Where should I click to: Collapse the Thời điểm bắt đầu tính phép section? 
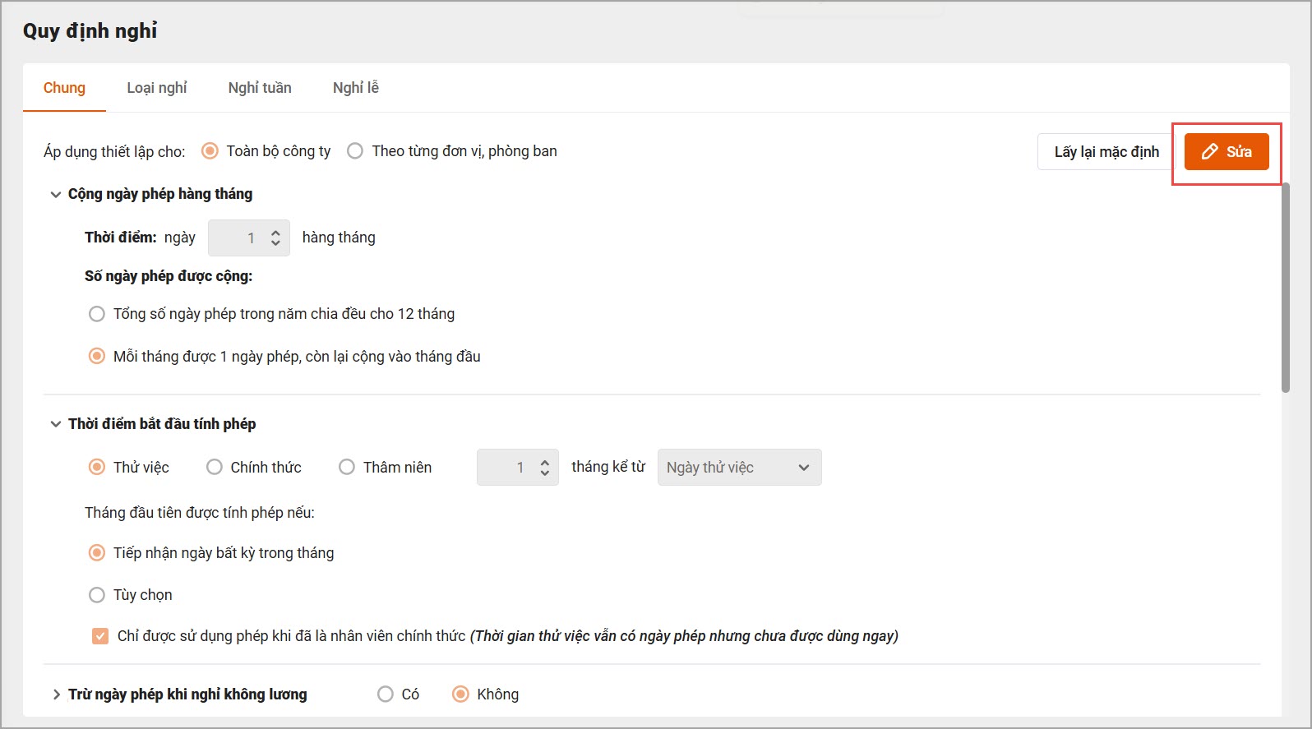(x=56, y=424)
